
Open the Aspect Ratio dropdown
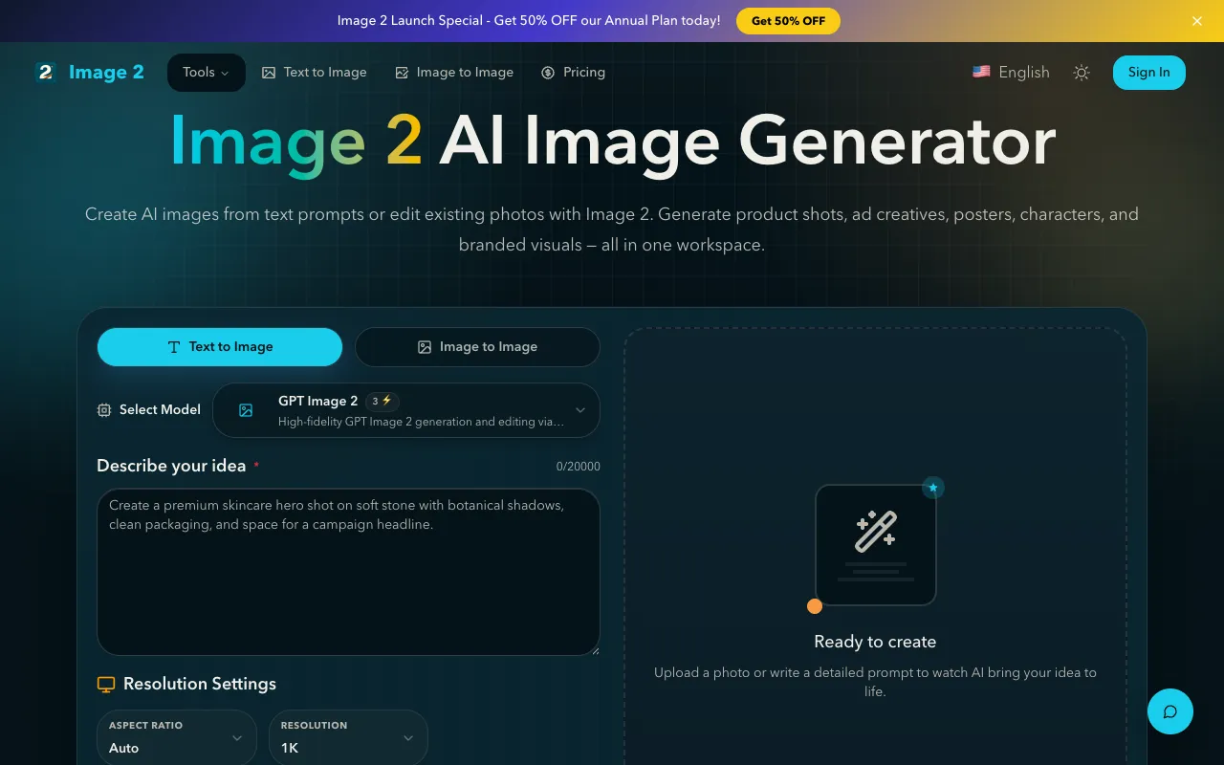[x=177, y=737]
